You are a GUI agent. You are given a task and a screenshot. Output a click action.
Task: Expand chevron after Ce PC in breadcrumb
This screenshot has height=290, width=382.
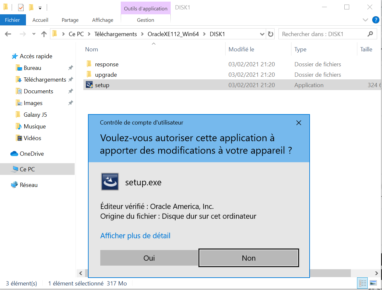point(89,34)
